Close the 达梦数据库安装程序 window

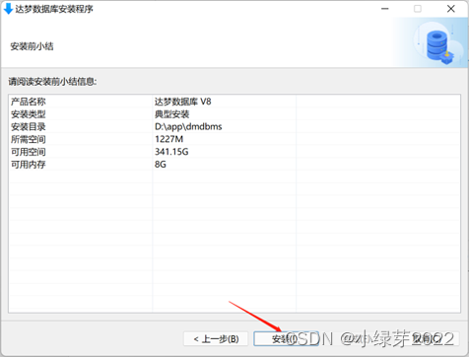451,9
